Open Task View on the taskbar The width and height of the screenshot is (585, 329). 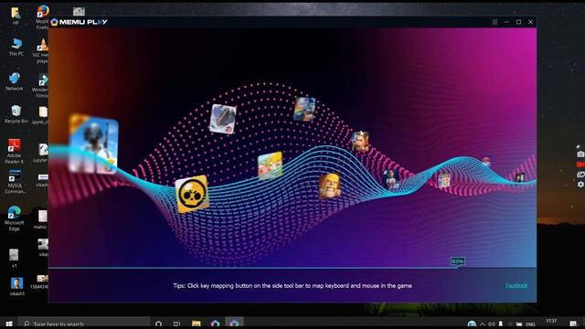(176, 324)
